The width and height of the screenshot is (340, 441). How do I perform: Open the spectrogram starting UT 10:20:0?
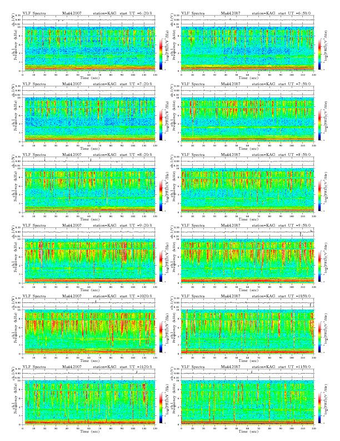[89, 332]
